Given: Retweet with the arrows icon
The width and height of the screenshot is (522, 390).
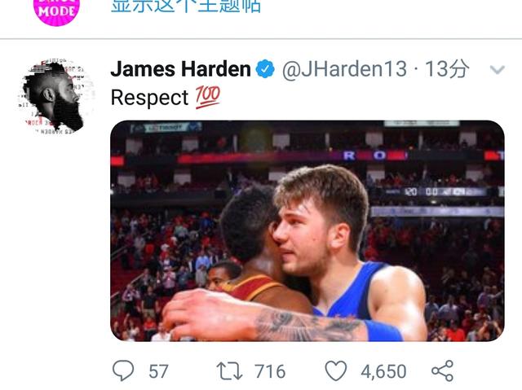Looking at the screenshot, I should 229,371.
